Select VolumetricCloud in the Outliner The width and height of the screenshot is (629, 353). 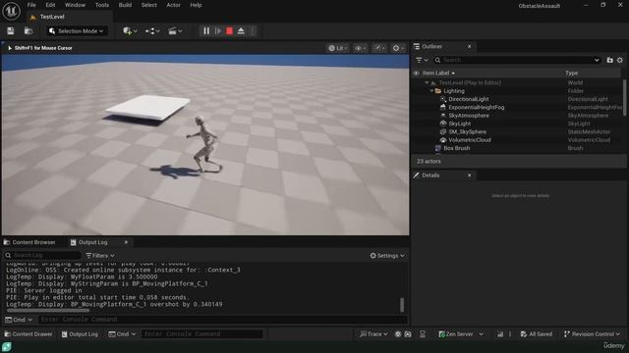pyautogui.click(x=470, y=140)
